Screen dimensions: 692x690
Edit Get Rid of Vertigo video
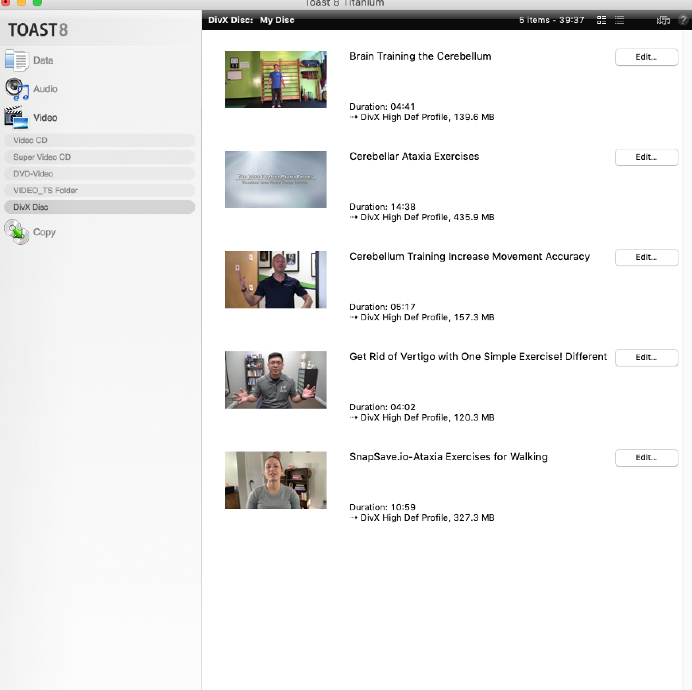(646, 357)
